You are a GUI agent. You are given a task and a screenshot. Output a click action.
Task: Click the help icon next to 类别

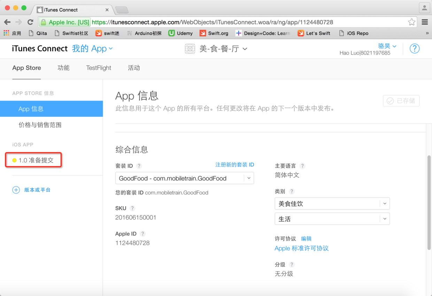[x=292, y=191]
